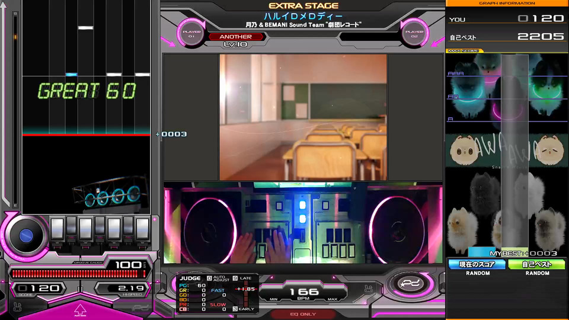This screenshot has width=569, height=320.
Task: Click the GRAPH INFORMATION header
Action: click(507, 4)
